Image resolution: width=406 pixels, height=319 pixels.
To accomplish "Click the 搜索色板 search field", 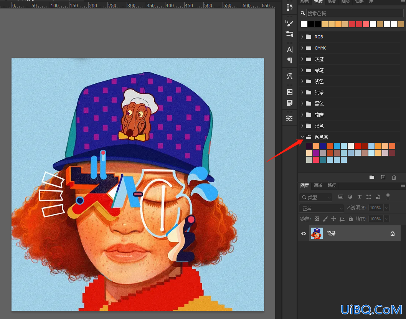I will [x=355, y=13].
